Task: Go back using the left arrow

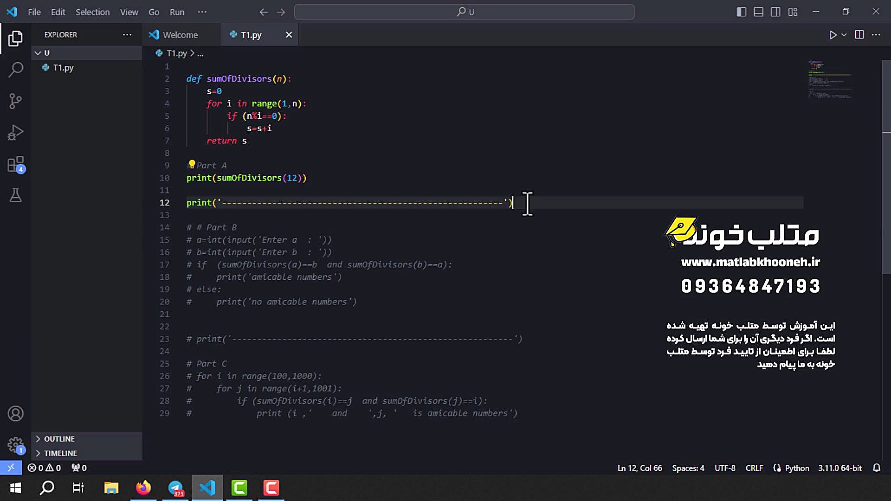Action: coord(264,12)
